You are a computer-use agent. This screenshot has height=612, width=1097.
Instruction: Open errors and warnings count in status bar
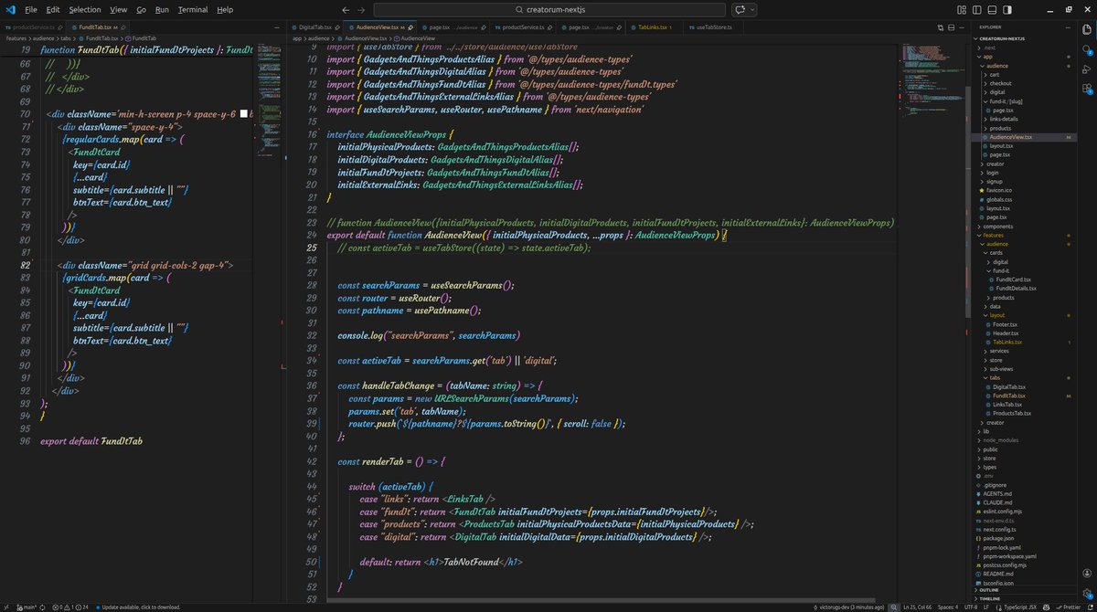(70, 607)
